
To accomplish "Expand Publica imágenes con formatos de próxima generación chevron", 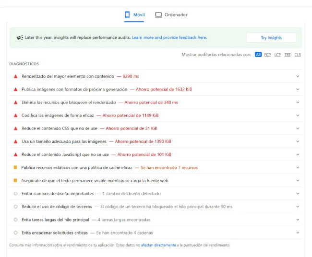I will tap(298, 89).
